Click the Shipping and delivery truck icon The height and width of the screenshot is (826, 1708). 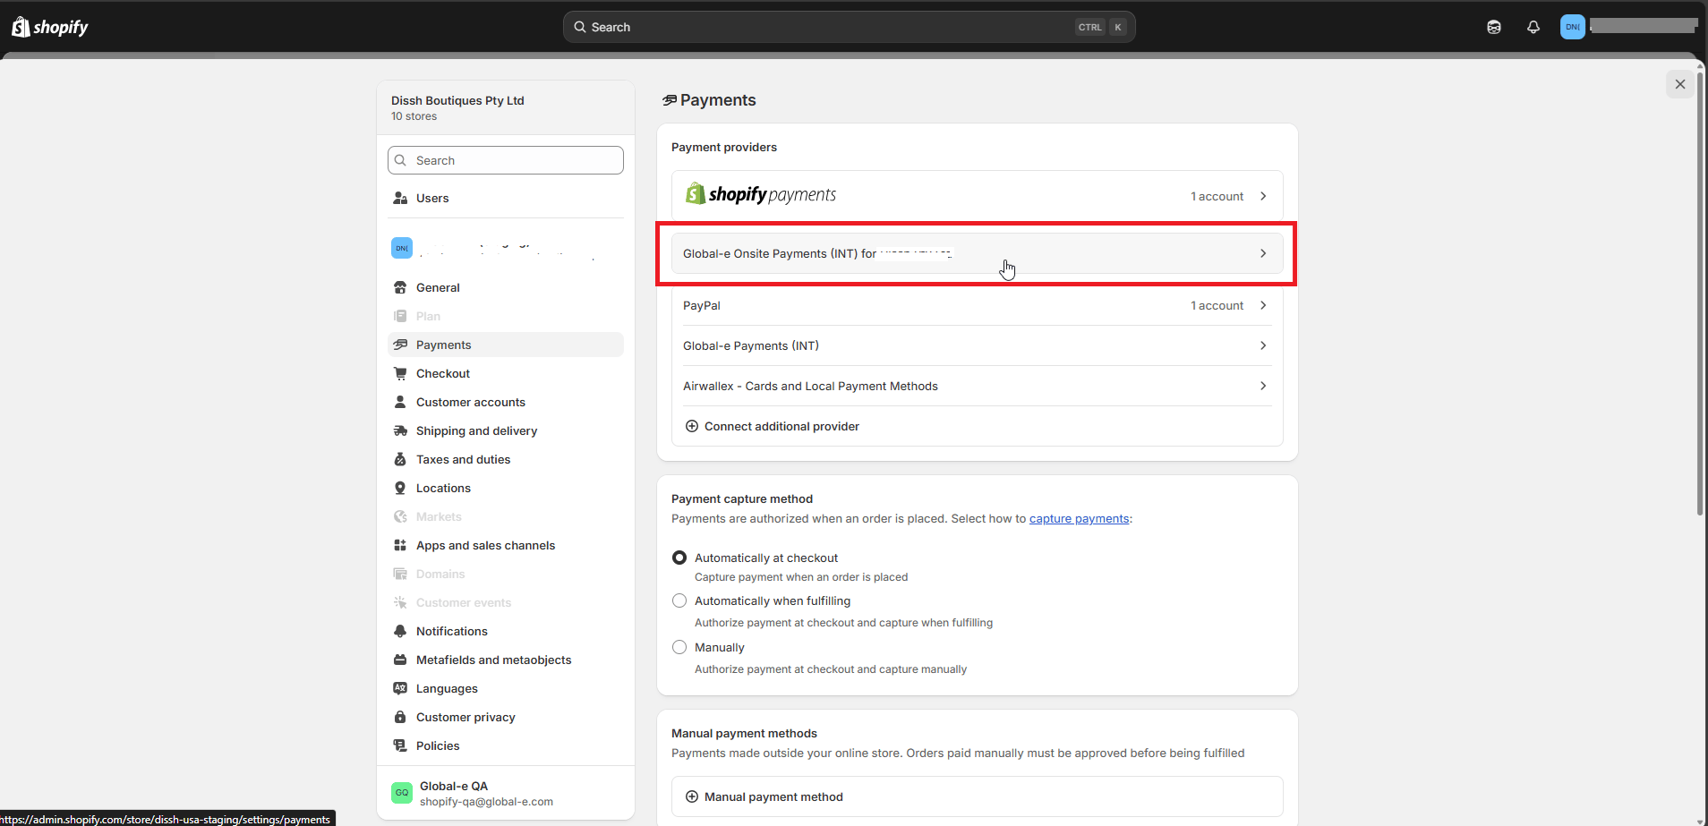coord(400,430)
